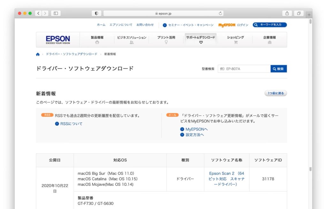
Task: Click the Safari privacy shield icon
Action: (96, 13)
